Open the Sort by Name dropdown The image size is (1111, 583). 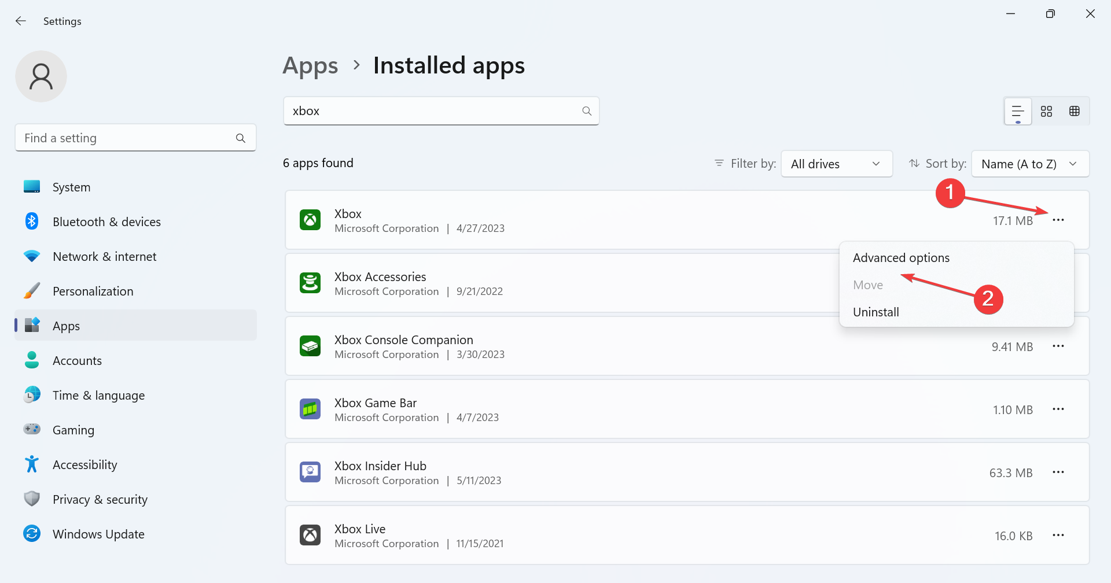(x=1030, y=164)
